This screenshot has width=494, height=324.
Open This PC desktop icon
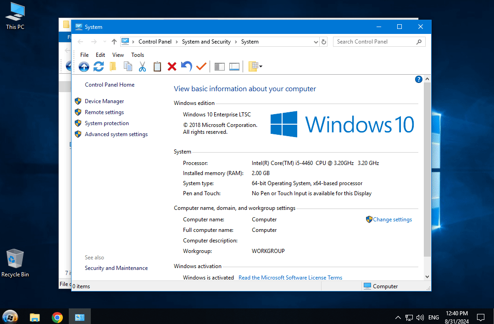click(15, 16)
